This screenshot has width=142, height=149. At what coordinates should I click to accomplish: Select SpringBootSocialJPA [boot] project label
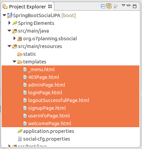[x=44, y=15]
